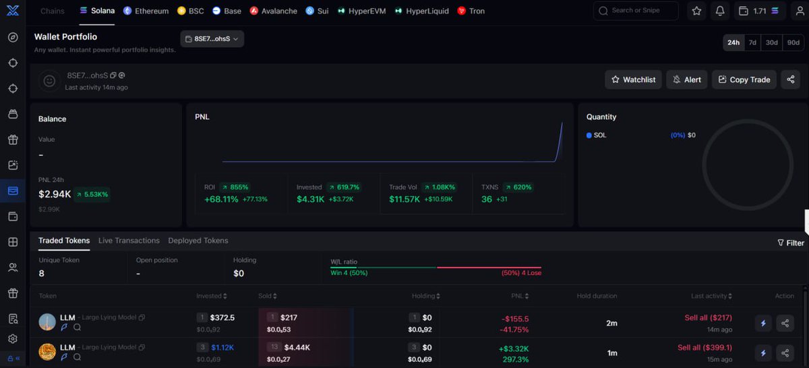Screen dimensions: 809x368
Task: Click the LLM token image in $1.12K row
Action: click(x=47, y=352)
